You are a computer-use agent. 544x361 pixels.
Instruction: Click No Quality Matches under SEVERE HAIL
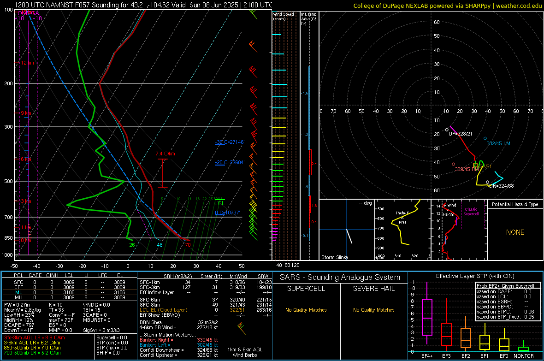373,310
